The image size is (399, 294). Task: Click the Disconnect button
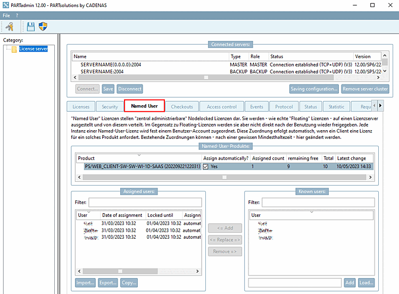click(130, 89)
